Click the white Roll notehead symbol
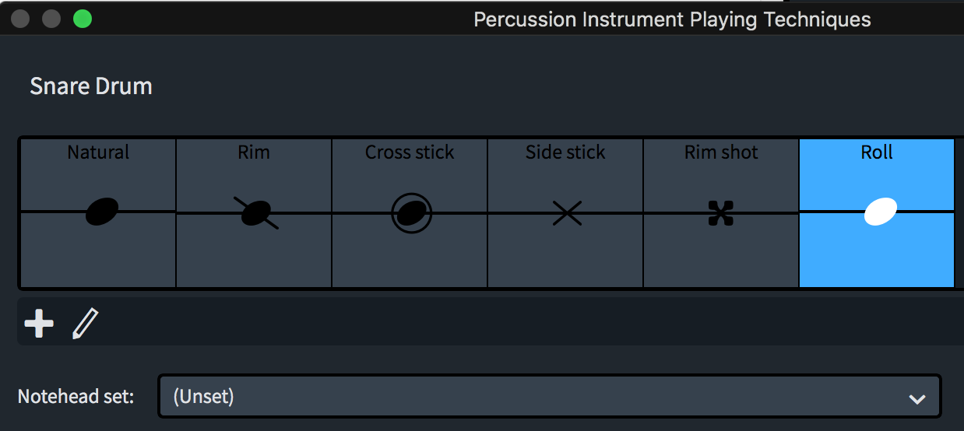 (x=881, y=212)
